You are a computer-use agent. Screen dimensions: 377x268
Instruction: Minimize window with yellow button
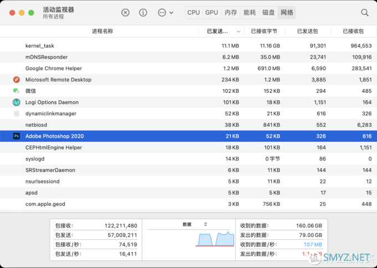click(22, 13)
